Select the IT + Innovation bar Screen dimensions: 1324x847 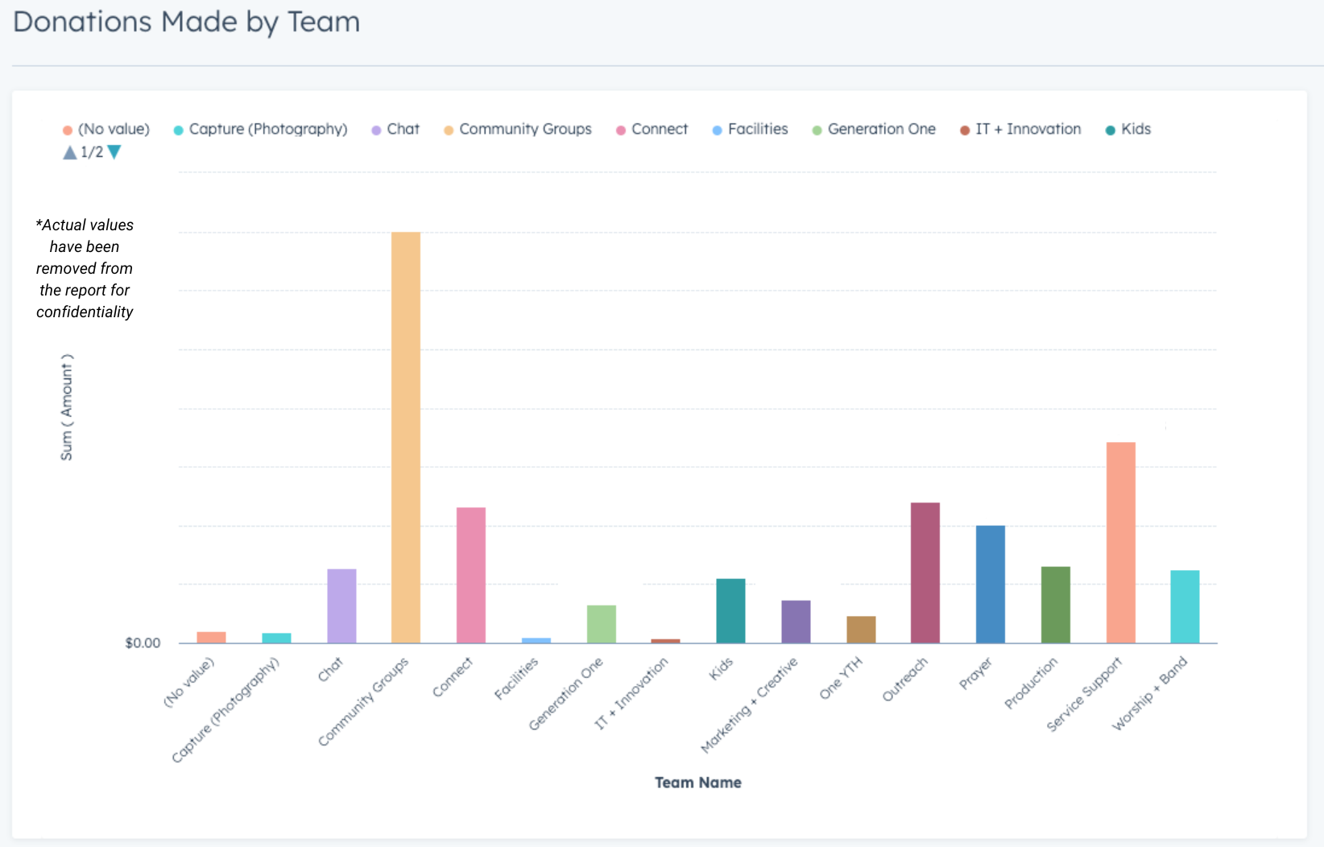665,641
